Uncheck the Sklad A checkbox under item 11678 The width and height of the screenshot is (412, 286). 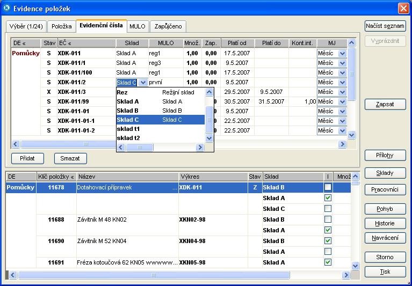pyautogui.click(x=328, y=198)
